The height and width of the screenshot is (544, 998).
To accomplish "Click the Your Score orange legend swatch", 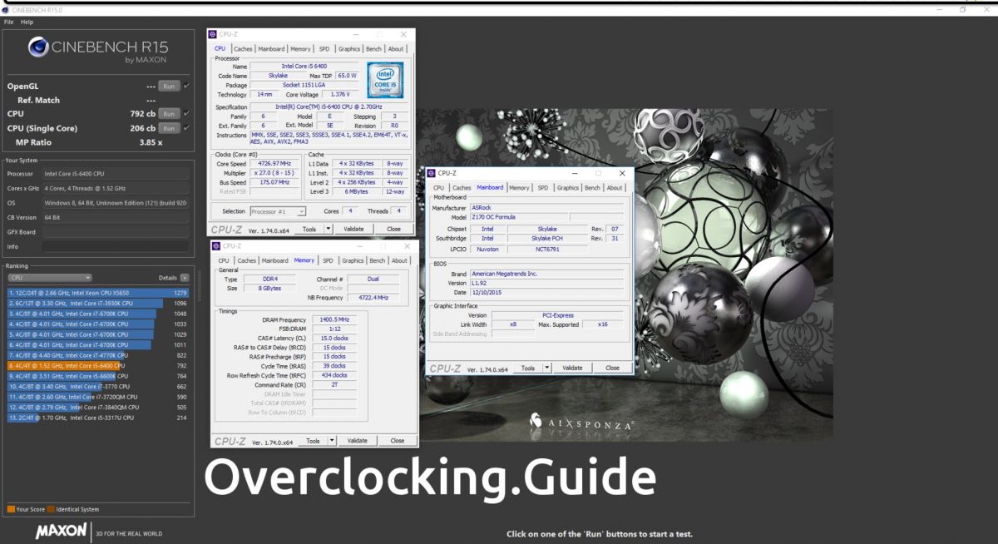I will point(11,509).
